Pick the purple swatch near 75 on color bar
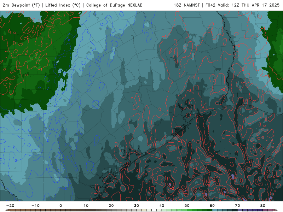The height and width of the screenshot is (212, 283). point(250,210)
